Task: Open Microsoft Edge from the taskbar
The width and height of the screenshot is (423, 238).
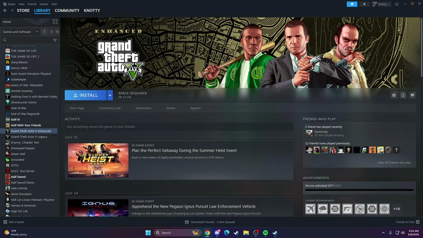Action: click(x=227, y=233)
